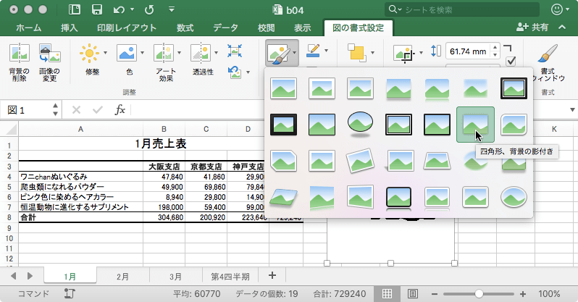Open the picture border pen dropdown arrow
Screen dimensions: 578x302
click(x=327, y=51)
